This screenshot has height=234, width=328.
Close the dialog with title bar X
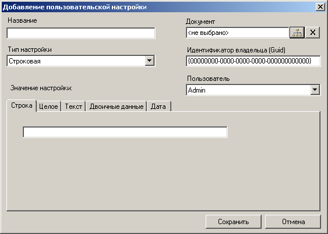click(320, 7)
